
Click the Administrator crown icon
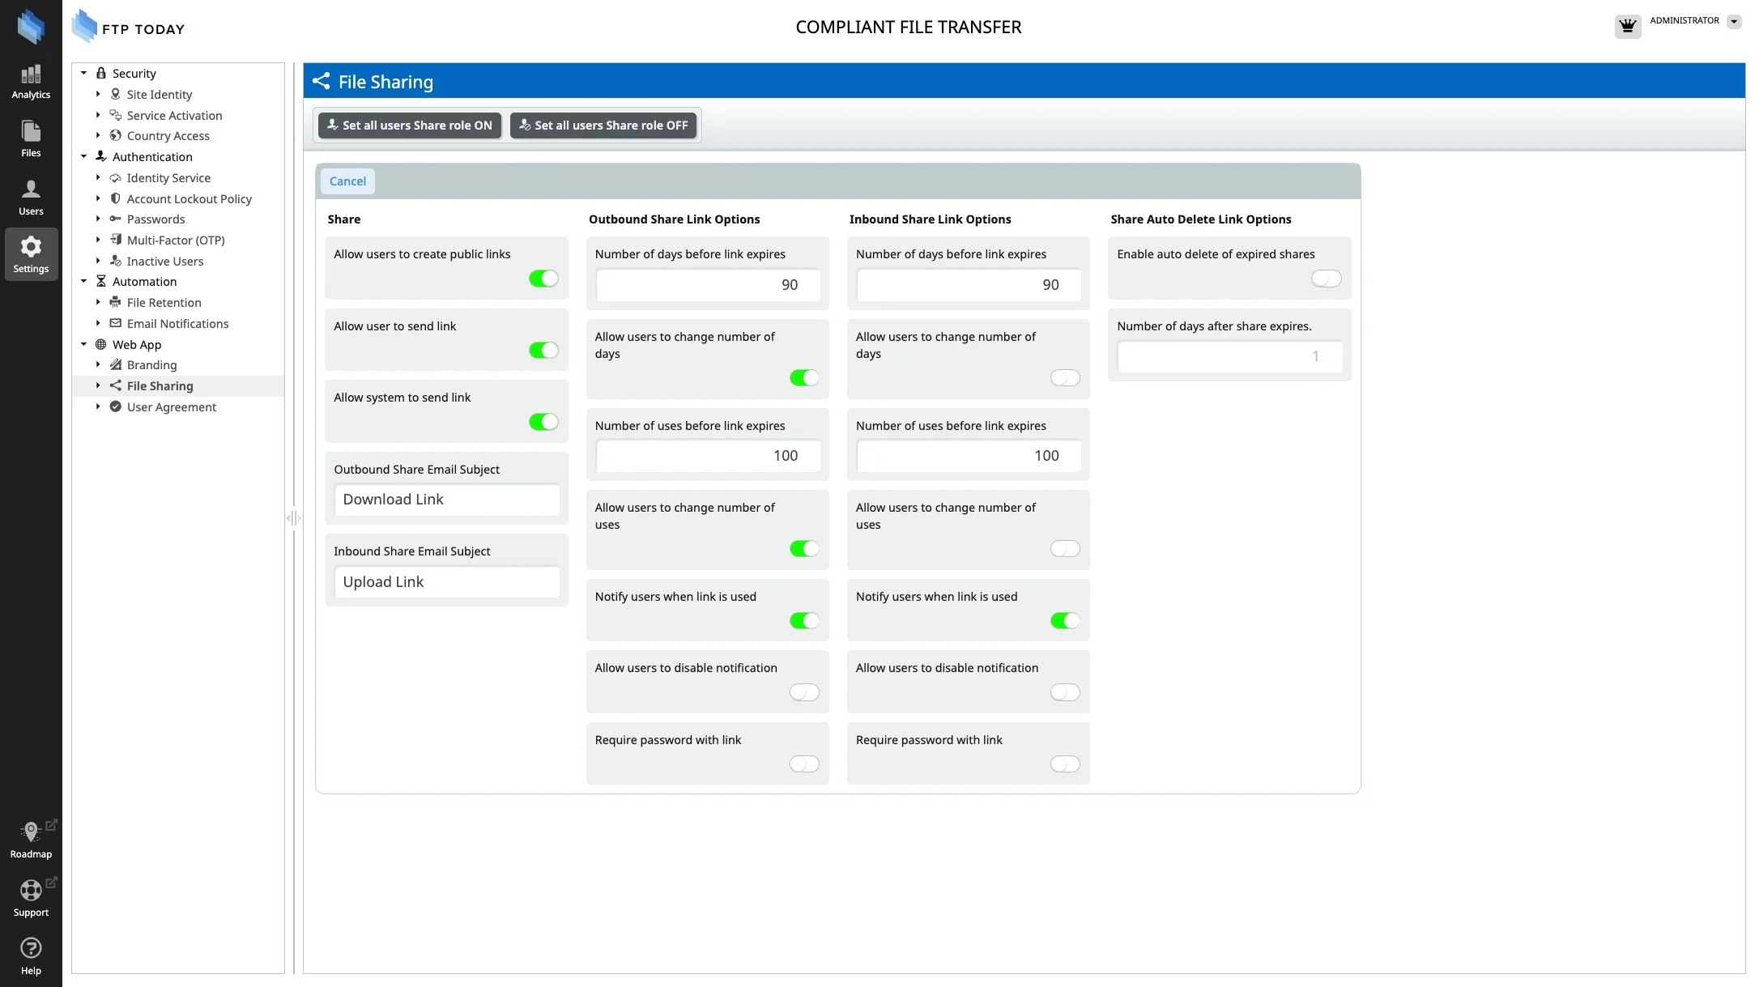click(1627, 26)
